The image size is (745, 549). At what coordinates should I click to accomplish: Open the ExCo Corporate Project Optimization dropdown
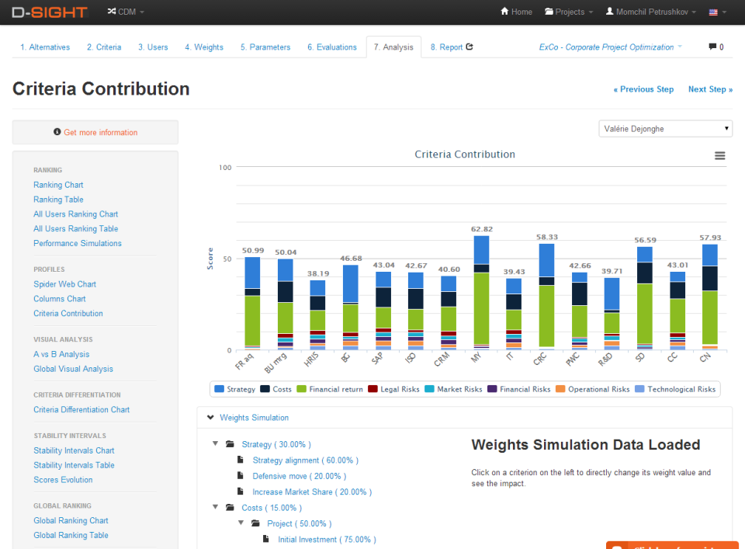pyautogui.click(x=611, y=47)
